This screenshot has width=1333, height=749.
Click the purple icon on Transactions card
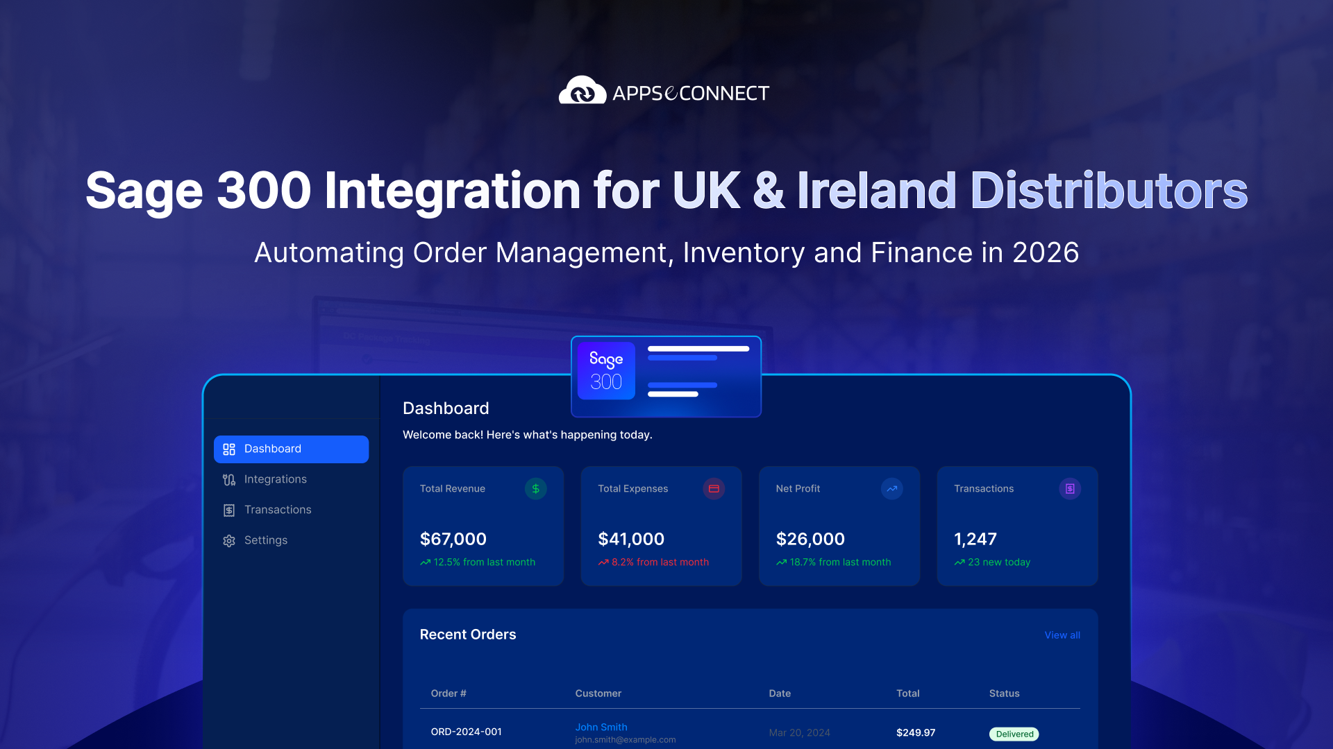tap(1070, 488)
